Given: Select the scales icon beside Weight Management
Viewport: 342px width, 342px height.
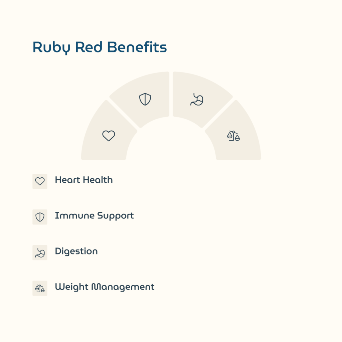Looking at the screenshot, I should tap(40, 288).
